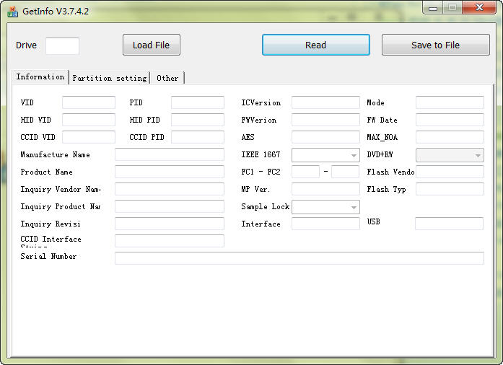Click the Read button
Image resolution: width=503 pixels, height=365 pixels.
(315, 45)
